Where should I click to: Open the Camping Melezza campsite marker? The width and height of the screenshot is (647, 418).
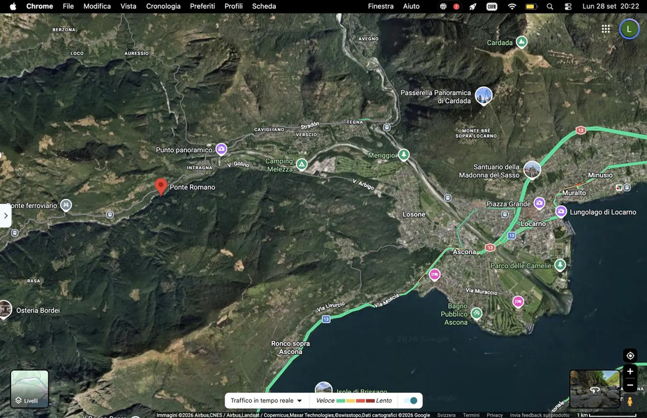click(x=302, y=164)
